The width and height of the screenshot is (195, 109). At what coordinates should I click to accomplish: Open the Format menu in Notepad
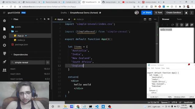click(158, 68)
